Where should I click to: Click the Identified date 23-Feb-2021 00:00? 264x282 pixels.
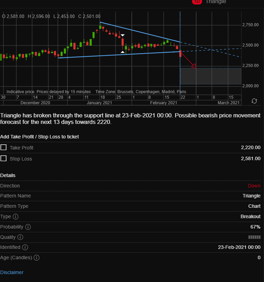click(239, 247)
